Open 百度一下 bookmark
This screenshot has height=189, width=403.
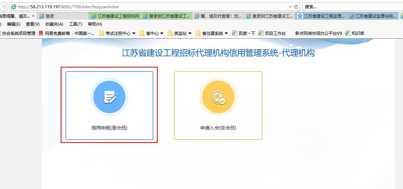[244, 33]
